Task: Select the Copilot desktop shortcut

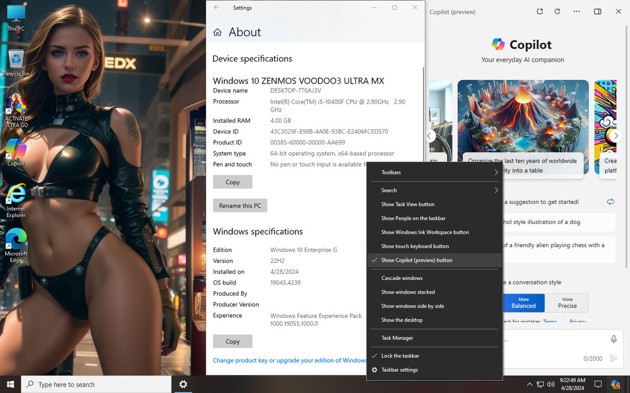Action: point(16,152)
